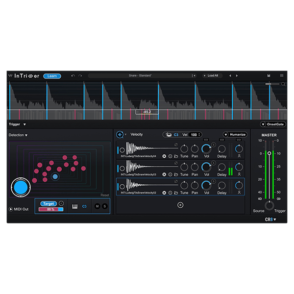294x294 pixels.
Task: Click the blue C3 note in velocity header
Action: tap(176, 135)
